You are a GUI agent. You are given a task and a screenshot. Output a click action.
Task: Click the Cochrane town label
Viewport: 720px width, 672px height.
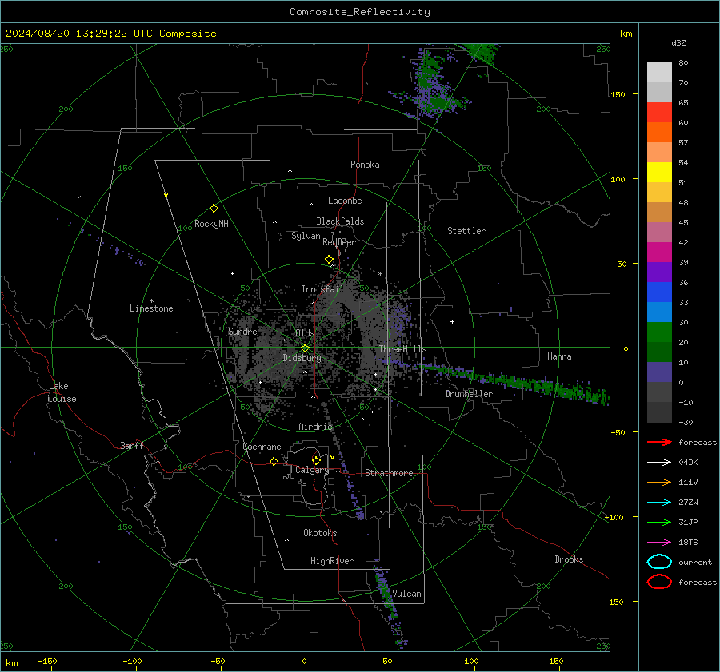(262, 447)
